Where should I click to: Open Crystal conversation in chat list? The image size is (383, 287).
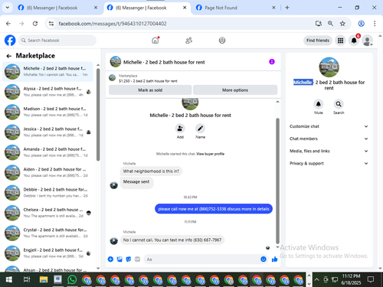click(47, 233)
